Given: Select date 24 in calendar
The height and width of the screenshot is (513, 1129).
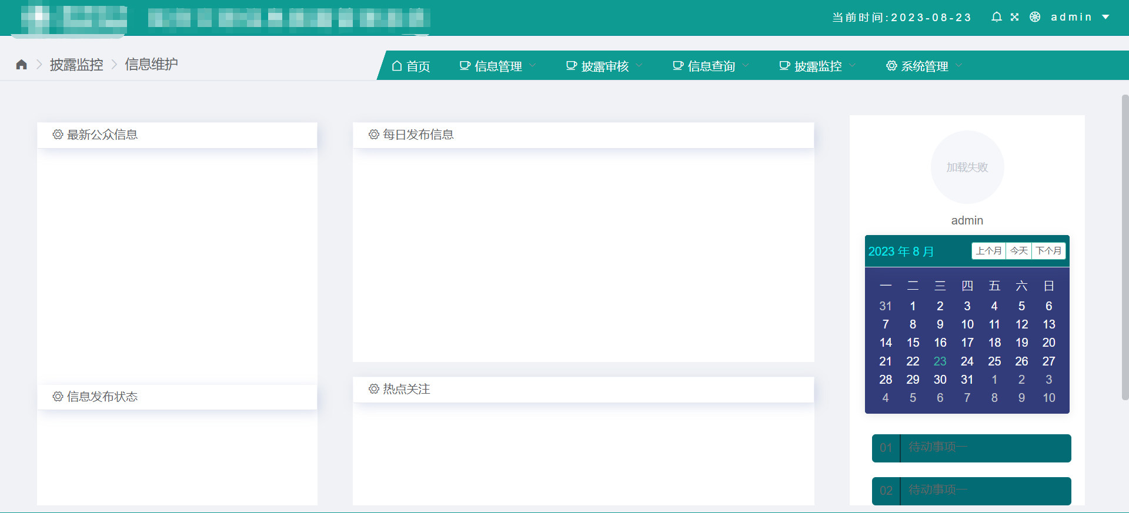Looking at the screenshot, I should coord(967,361).
